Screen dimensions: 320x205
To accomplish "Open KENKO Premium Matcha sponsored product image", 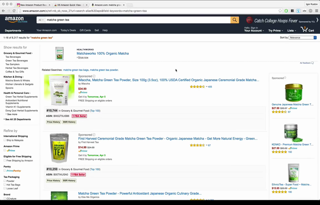I will (293, 133).
